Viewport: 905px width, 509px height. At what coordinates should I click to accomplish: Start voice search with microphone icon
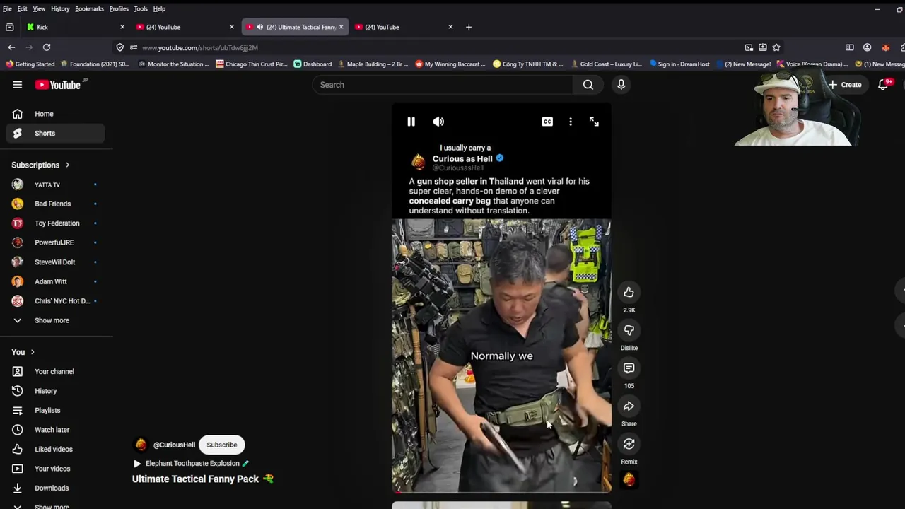(621, 85)
